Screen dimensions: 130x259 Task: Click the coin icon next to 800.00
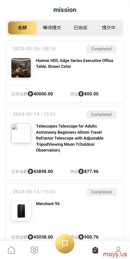tap(81, 94)
